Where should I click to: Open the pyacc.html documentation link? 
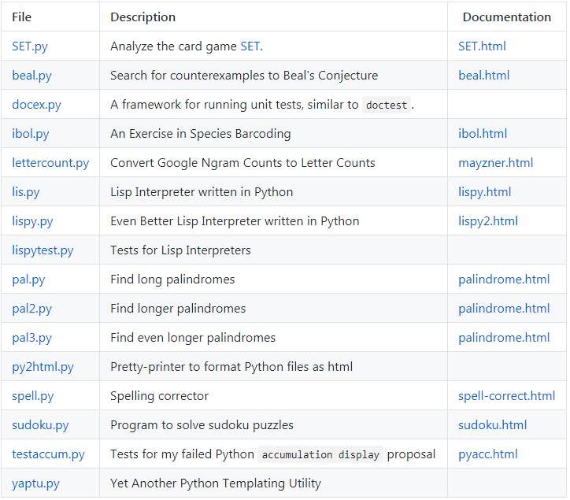[487, 454]
